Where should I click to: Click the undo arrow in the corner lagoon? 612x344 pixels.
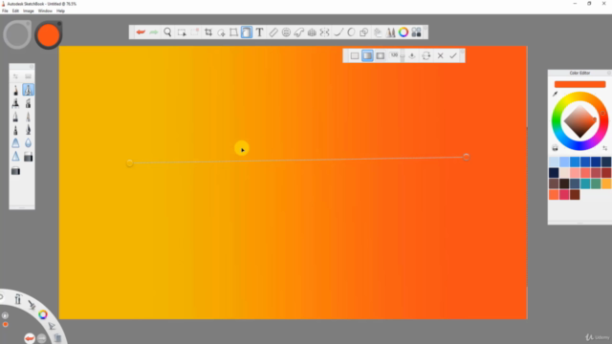click(x=30, y=338)
